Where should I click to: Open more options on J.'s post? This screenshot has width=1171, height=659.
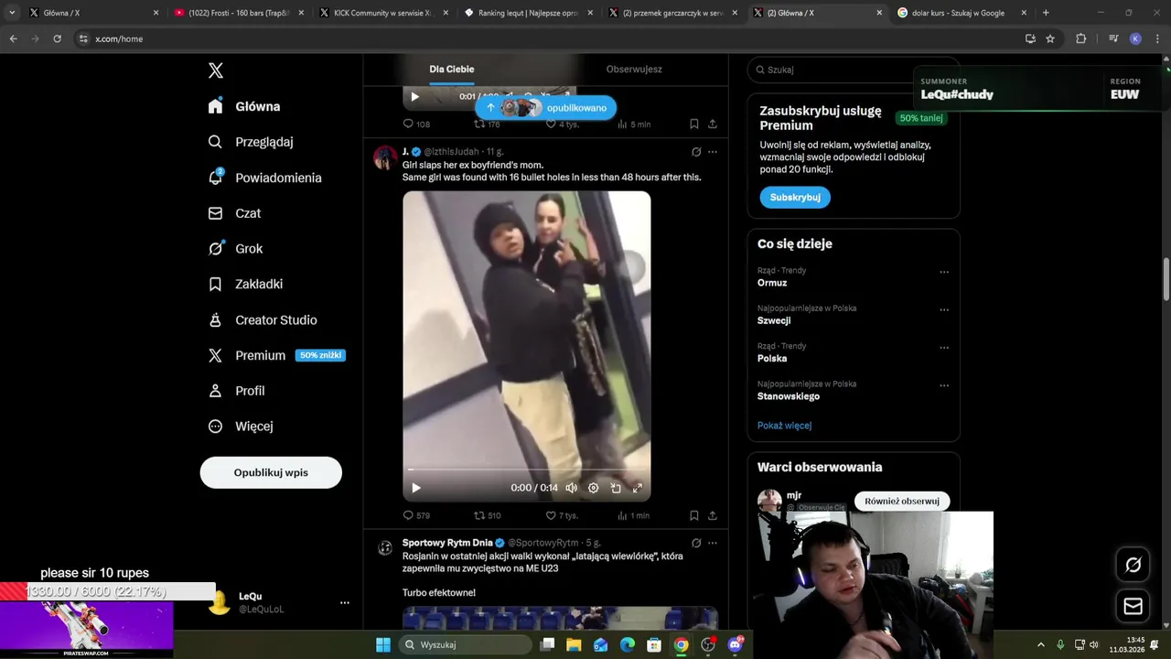click(713, 152)
